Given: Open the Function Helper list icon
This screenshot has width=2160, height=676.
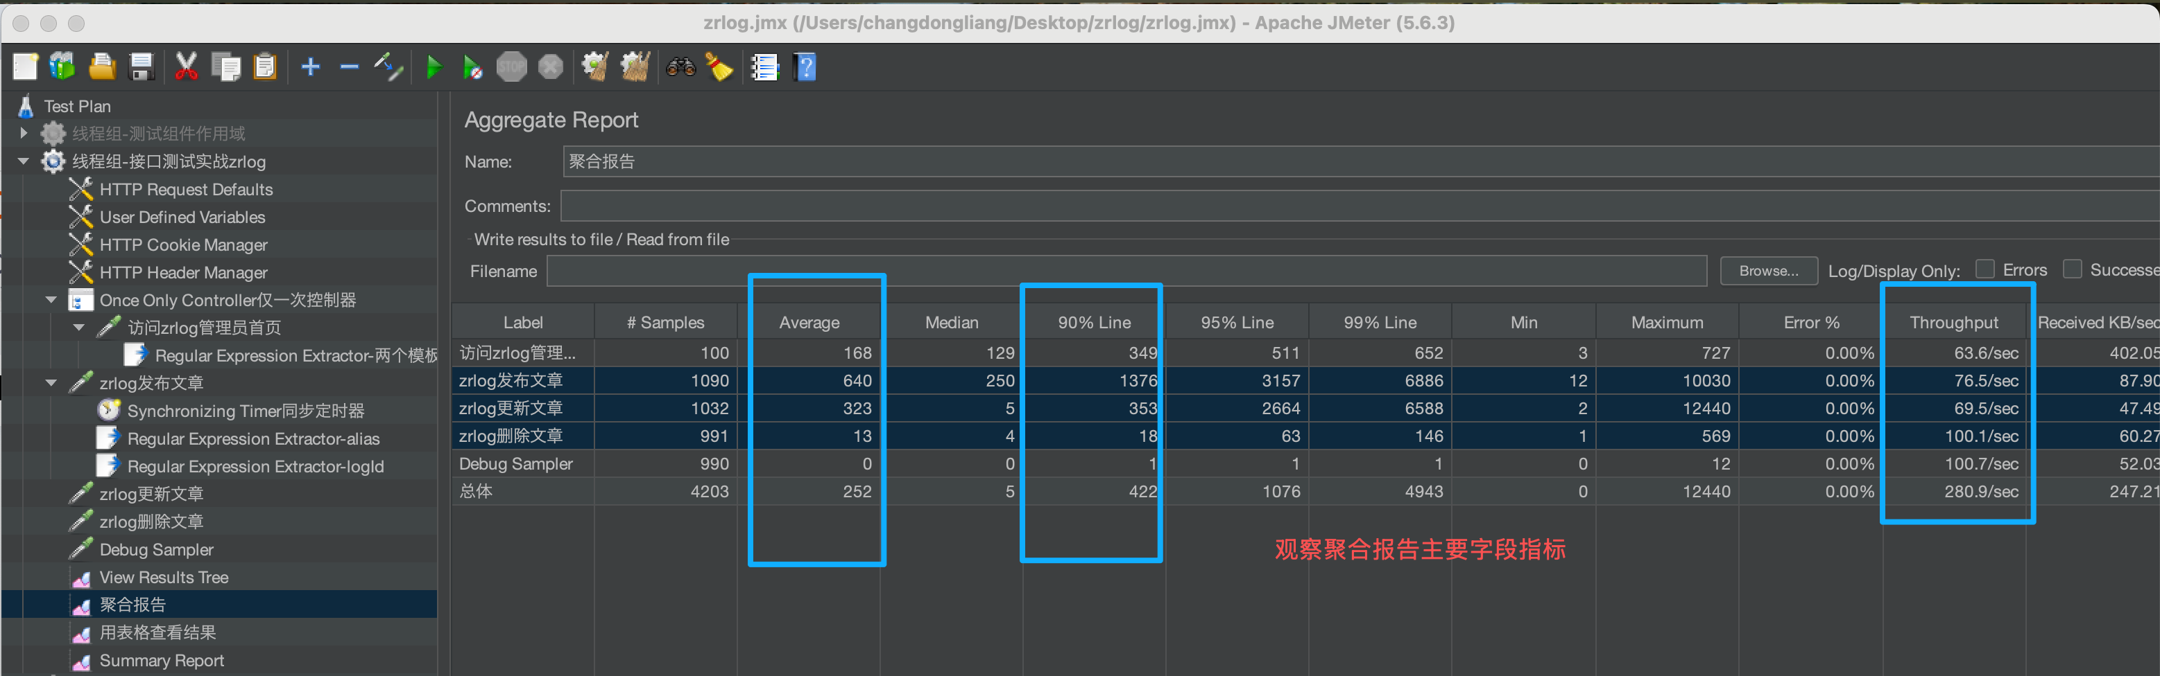Looking at the screenshot, I should (764, 66).
